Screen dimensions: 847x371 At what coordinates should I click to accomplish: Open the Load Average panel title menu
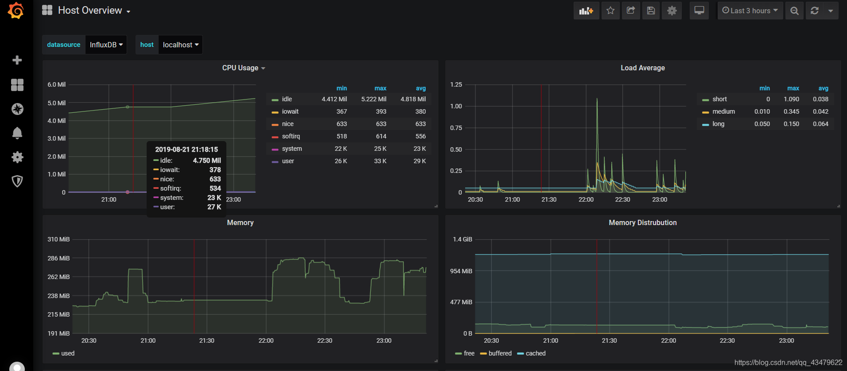click(642, 68)
